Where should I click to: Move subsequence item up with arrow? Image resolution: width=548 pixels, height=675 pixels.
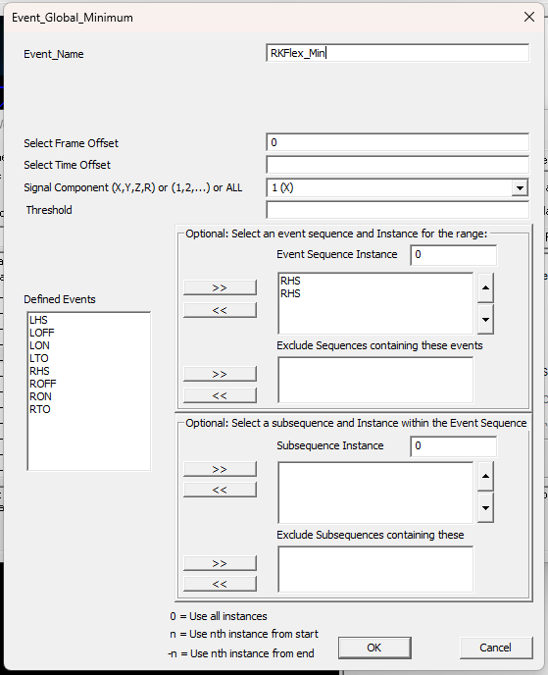485,476
